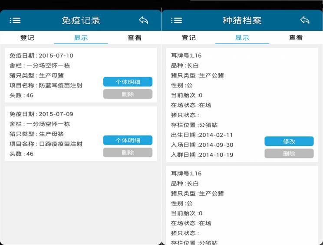The height and width of the screenshot is (245, 323).
Task: Select 显示 tab in 种猪档案
Action: [x=242, y=38]
